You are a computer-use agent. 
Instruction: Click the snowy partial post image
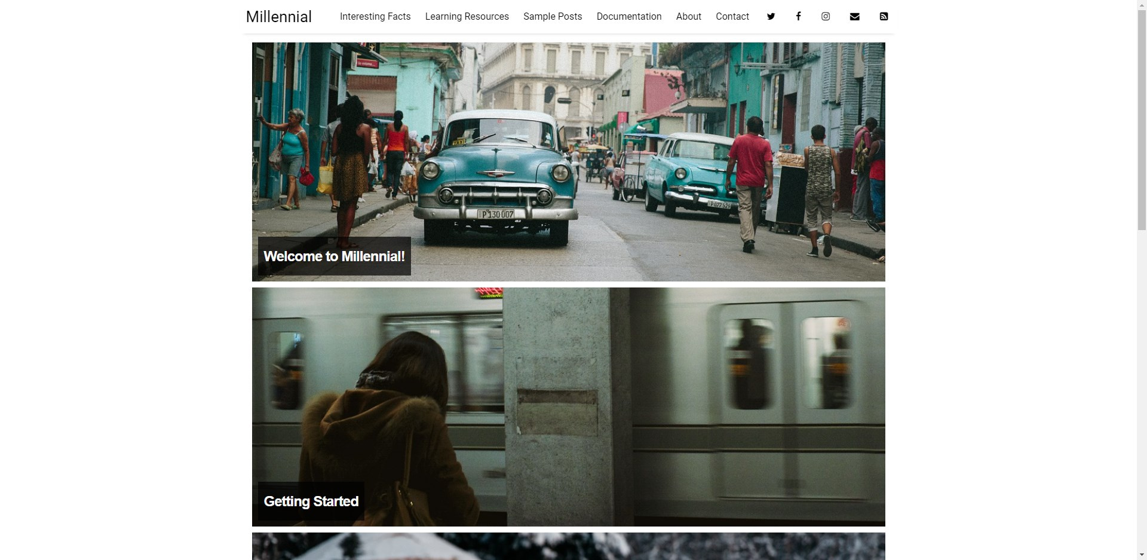click(569, 546)
